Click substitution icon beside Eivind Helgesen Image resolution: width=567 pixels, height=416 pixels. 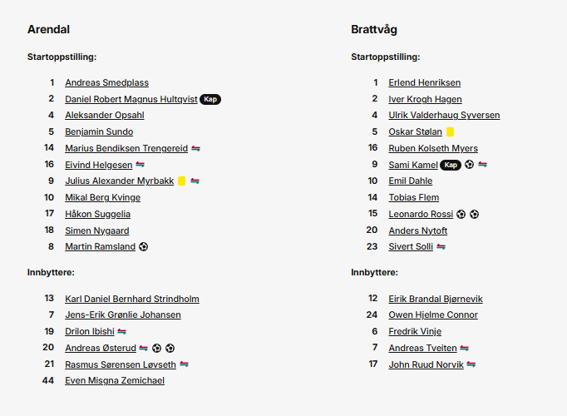[x=140, y=165]
